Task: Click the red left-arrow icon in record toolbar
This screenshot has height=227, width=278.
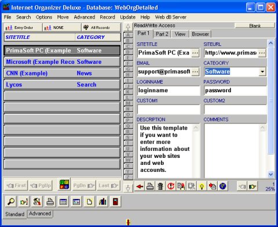Action: point(140,186)
